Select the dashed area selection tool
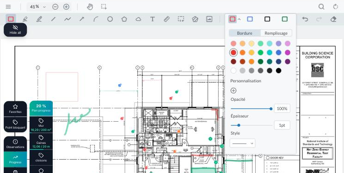Screen dimensions: 344x173 point(181,19)
